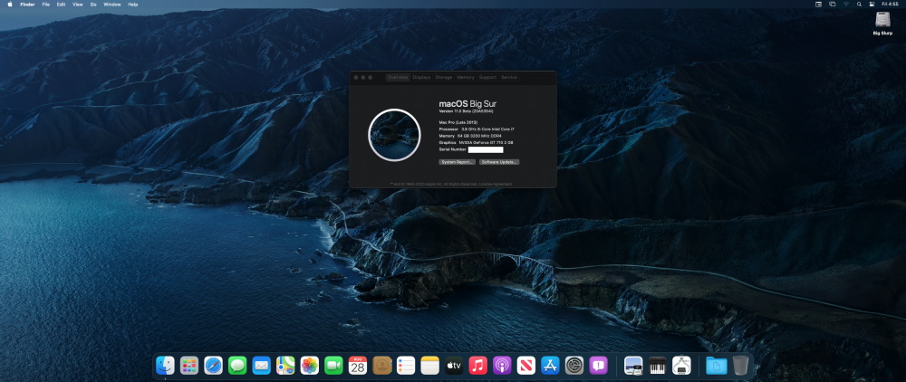
Task: Open the piano keyboard app in Dock
Action: [658, 366]
